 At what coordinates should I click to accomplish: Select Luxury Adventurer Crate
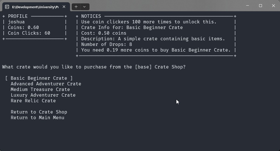point(43,95)
